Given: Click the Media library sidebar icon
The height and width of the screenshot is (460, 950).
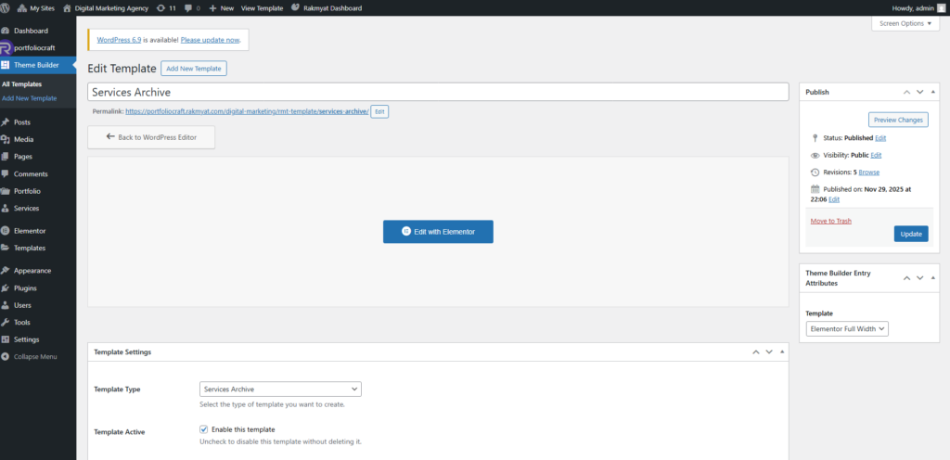Looking at the screenshot, I should point(6,139).
